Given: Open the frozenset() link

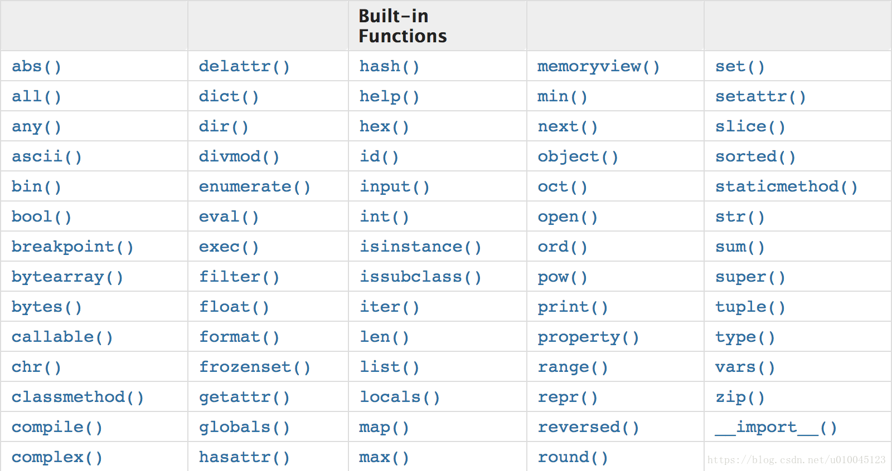Looking at the screenshot, I should tap(254, 367).
